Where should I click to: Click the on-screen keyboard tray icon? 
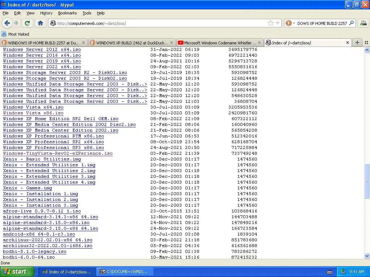tap(330, 272)
